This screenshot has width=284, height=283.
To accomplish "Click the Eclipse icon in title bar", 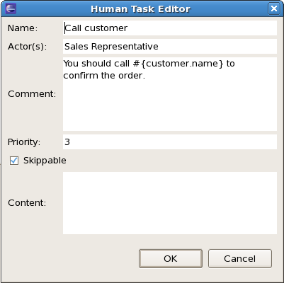I will [x=11, y=8].
